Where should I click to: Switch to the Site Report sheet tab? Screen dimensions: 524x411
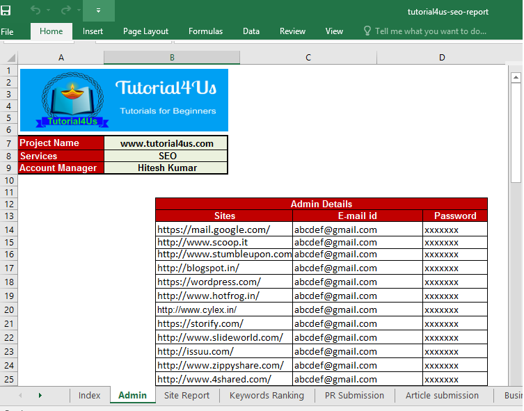(186, 395)
